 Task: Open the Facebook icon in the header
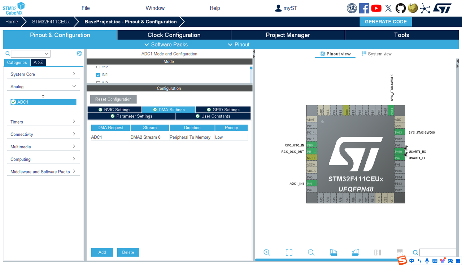(364, 8)
